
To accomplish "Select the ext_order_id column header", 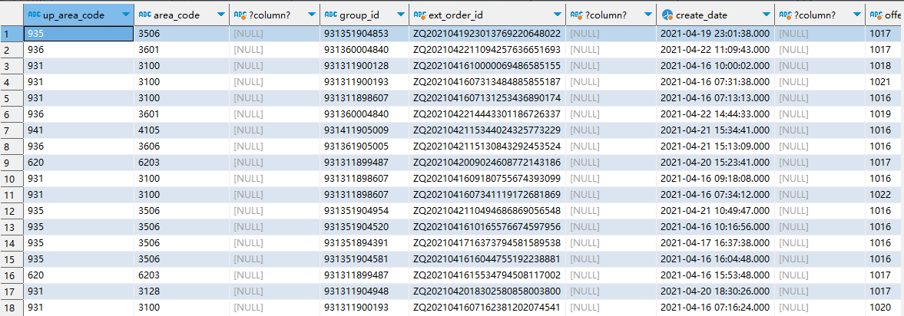I will [488, 15].
